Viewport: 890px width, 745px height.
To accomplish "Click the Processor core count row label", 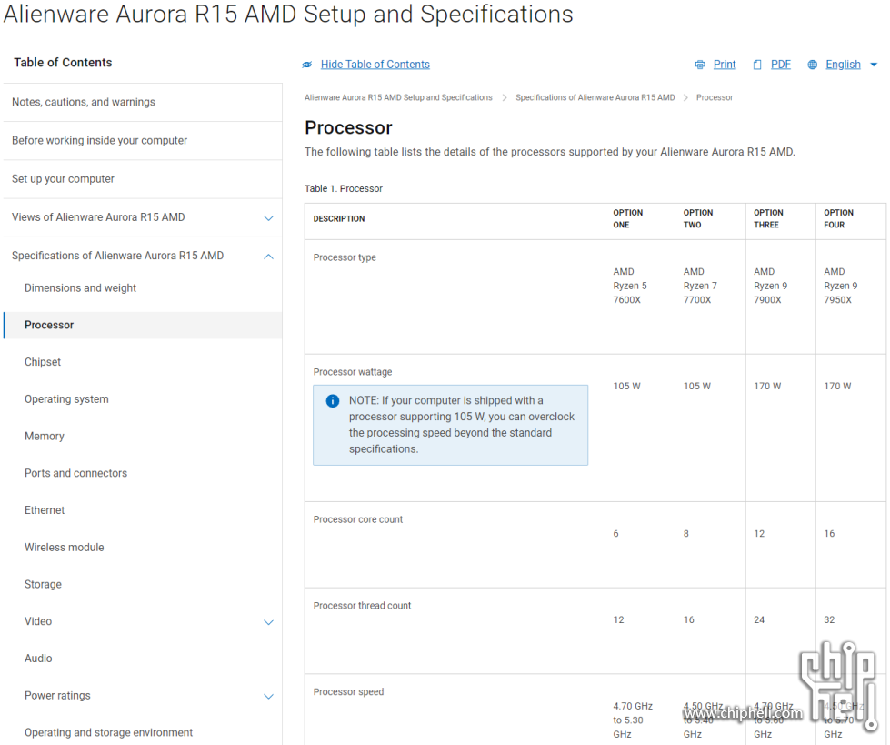I will tap(357, 519).
